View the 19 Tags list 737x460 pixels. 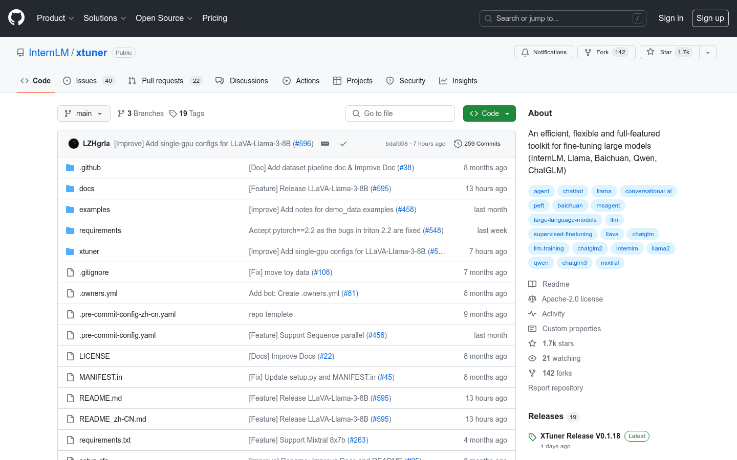click(187, 113)
